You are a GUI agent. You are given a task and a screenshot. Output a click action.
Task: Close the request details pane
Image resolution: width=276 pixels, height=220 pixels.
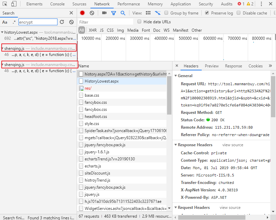(x=177, y=66)
